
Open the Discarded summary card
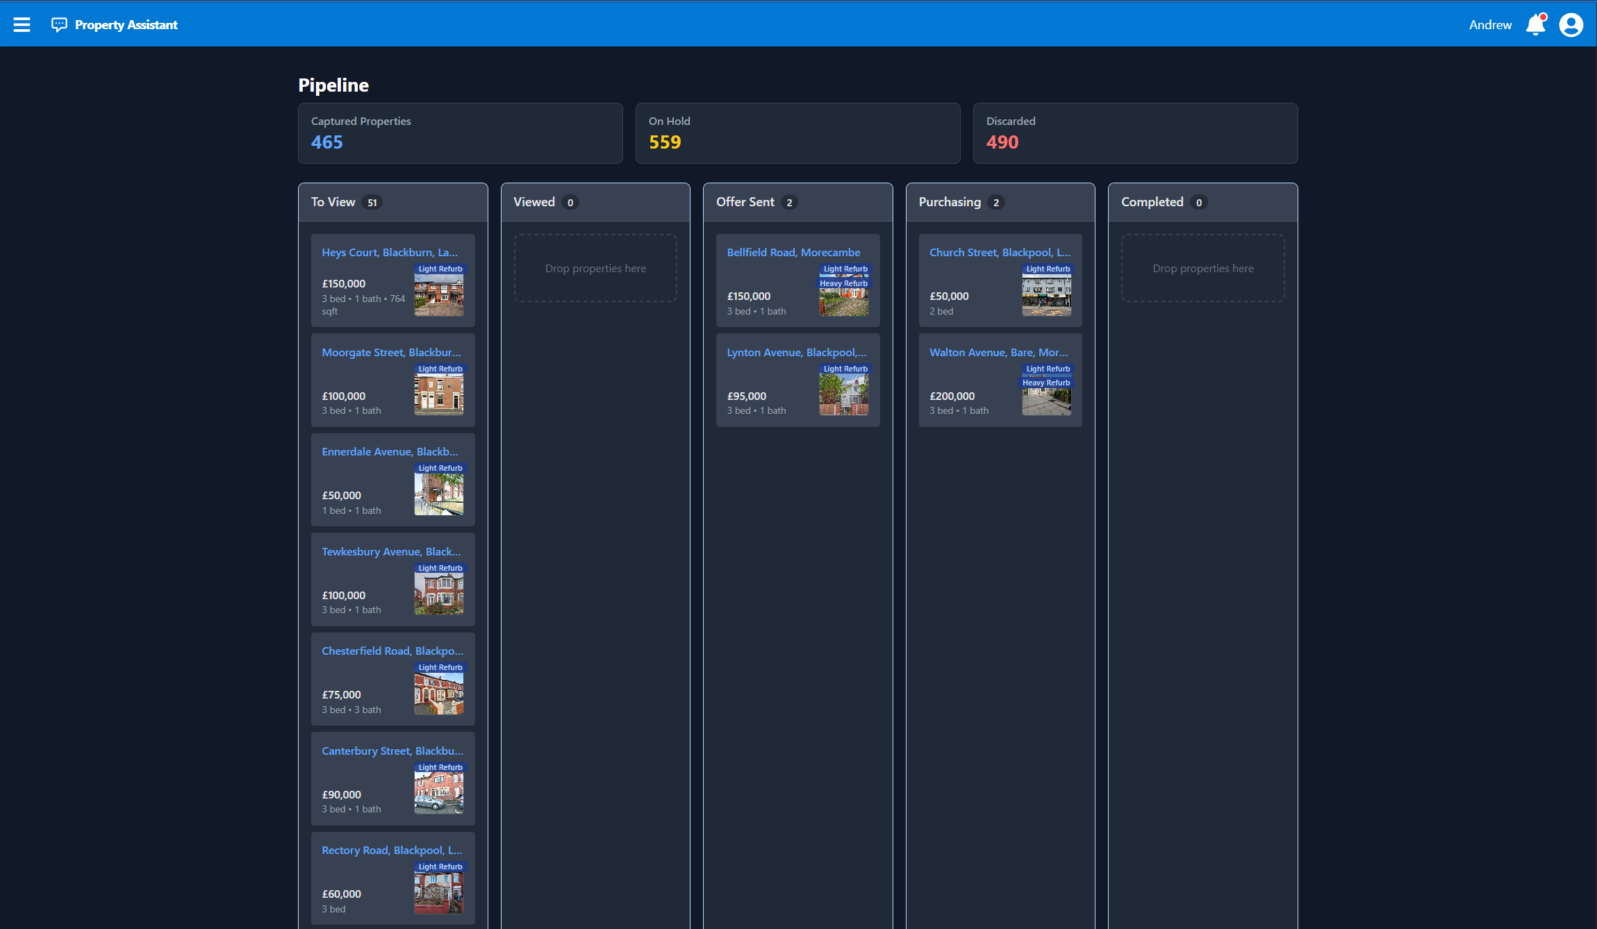pos(1135,133)
